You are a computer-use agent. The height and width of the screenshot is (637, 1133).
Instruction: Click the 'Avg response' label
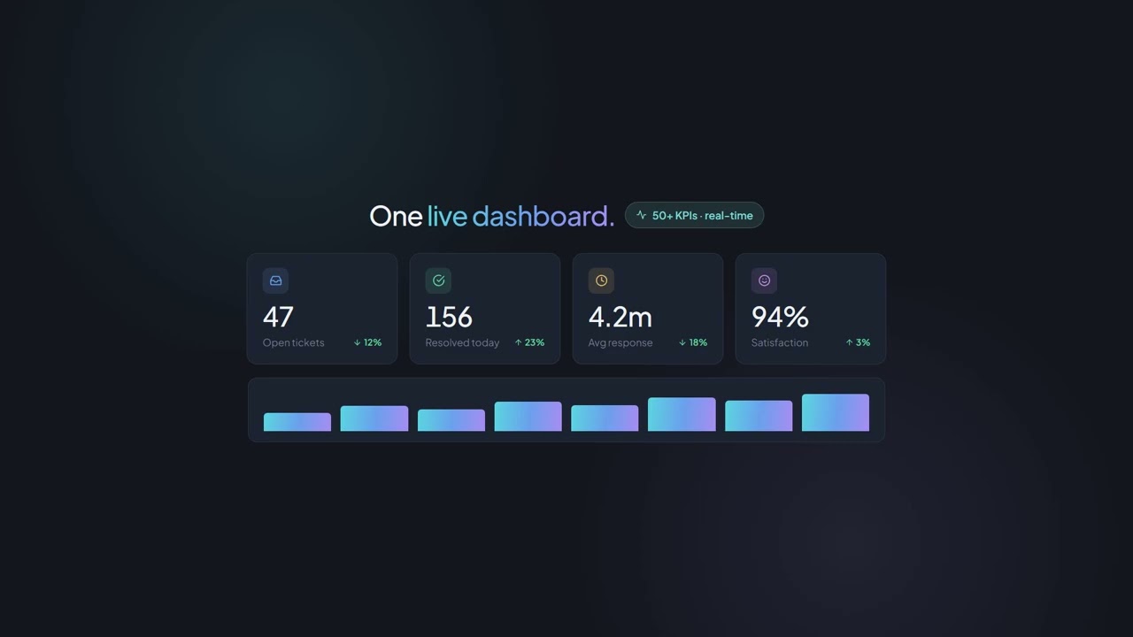coord(620,342)
